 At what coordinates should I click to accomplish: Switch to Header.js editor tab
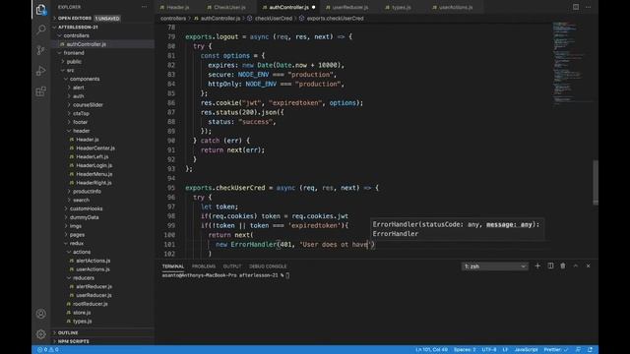pos(177,7)
